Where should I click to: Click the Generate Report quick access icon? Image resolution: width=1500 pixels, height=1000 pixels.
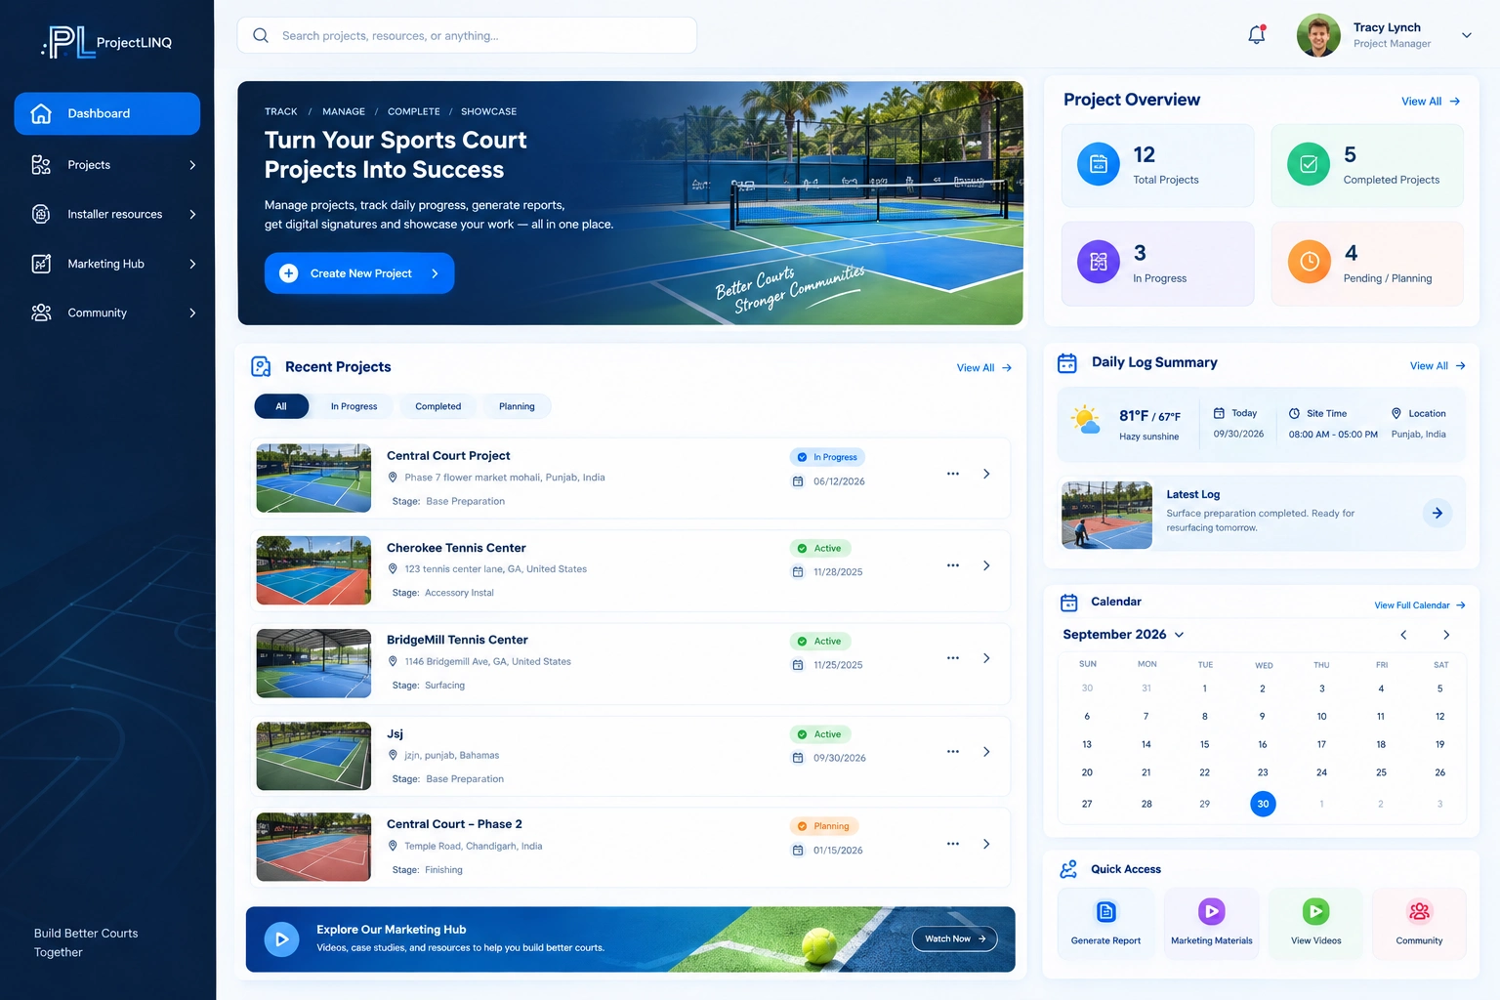[x=1105, y=912]
